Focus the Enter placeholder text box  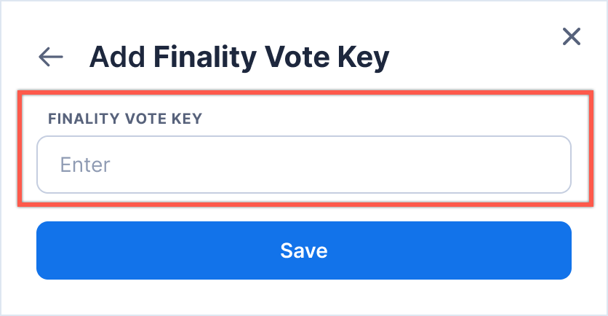(303, 165)
